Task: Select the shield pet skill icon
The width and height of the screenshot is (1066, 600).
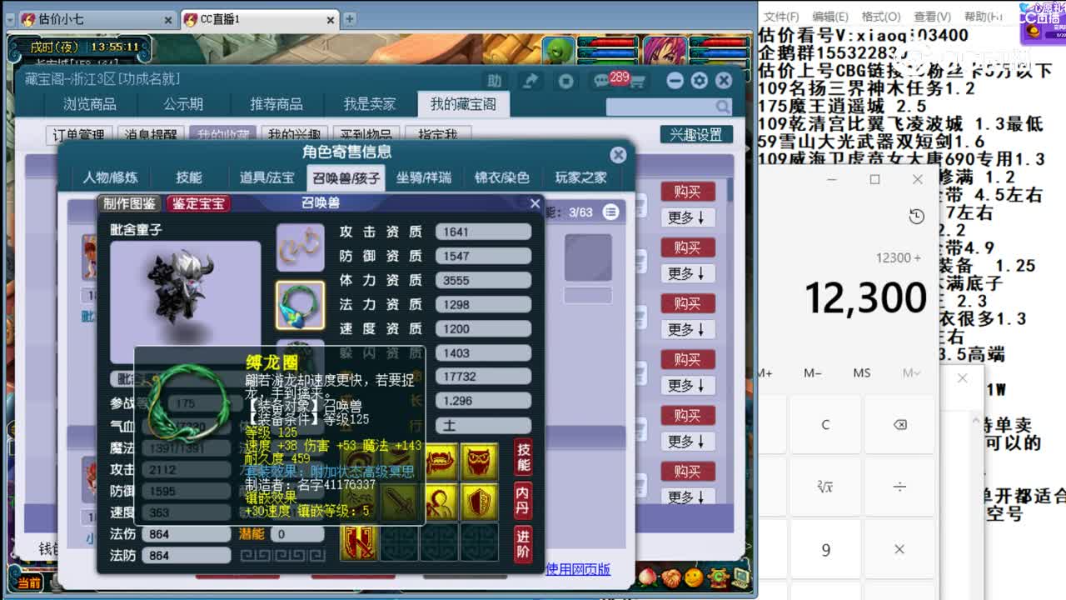Action: tap(481, 502)
